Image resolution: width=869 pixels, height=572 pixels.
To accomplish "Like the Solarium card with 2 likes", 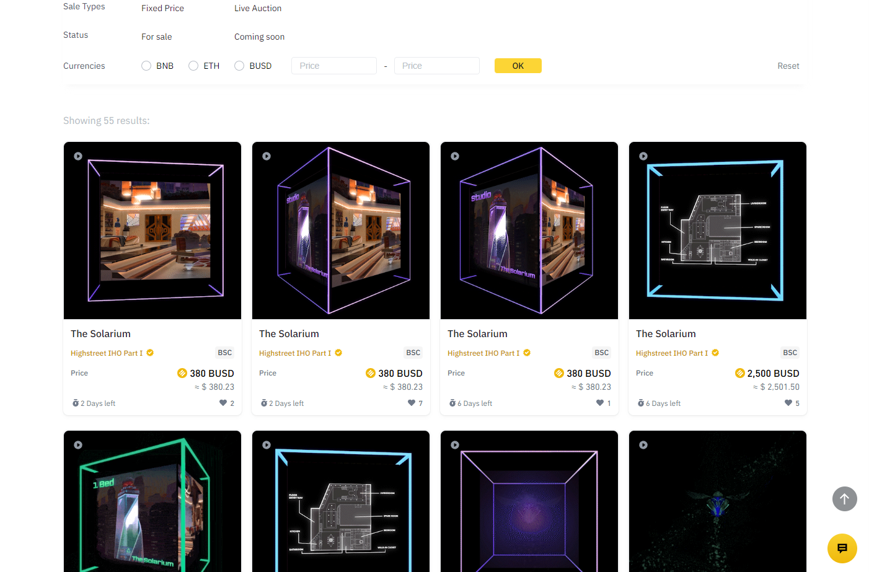I will 223,403.
